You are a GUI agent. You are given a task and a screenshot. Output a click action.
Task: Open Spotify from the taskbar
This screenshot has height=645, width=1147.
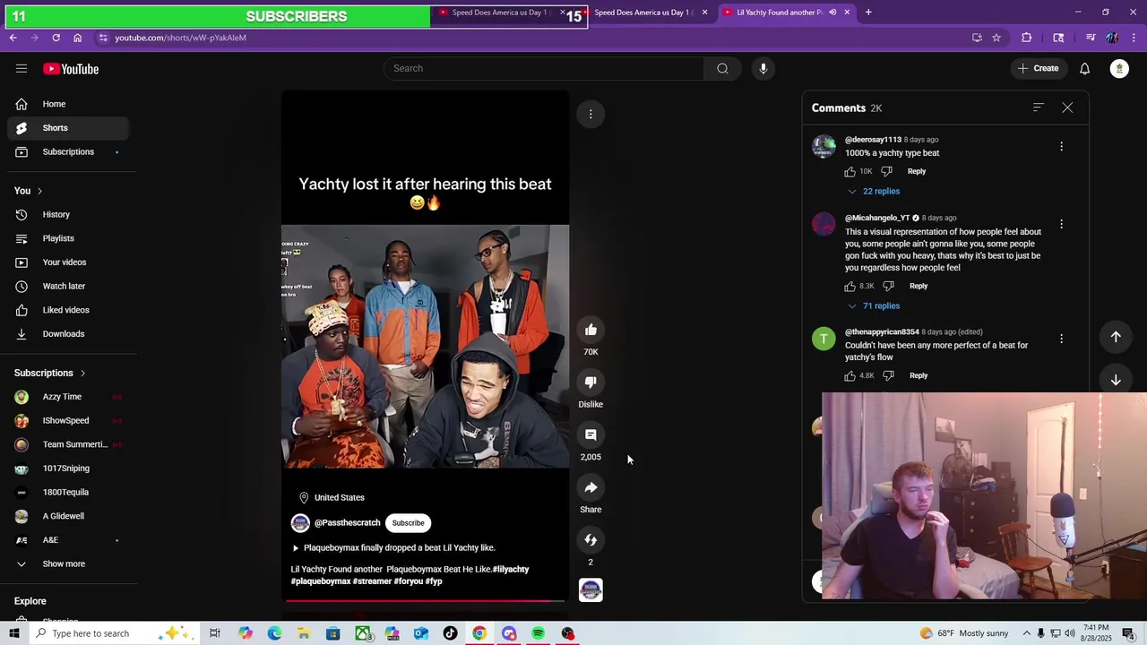coord(539,633)
